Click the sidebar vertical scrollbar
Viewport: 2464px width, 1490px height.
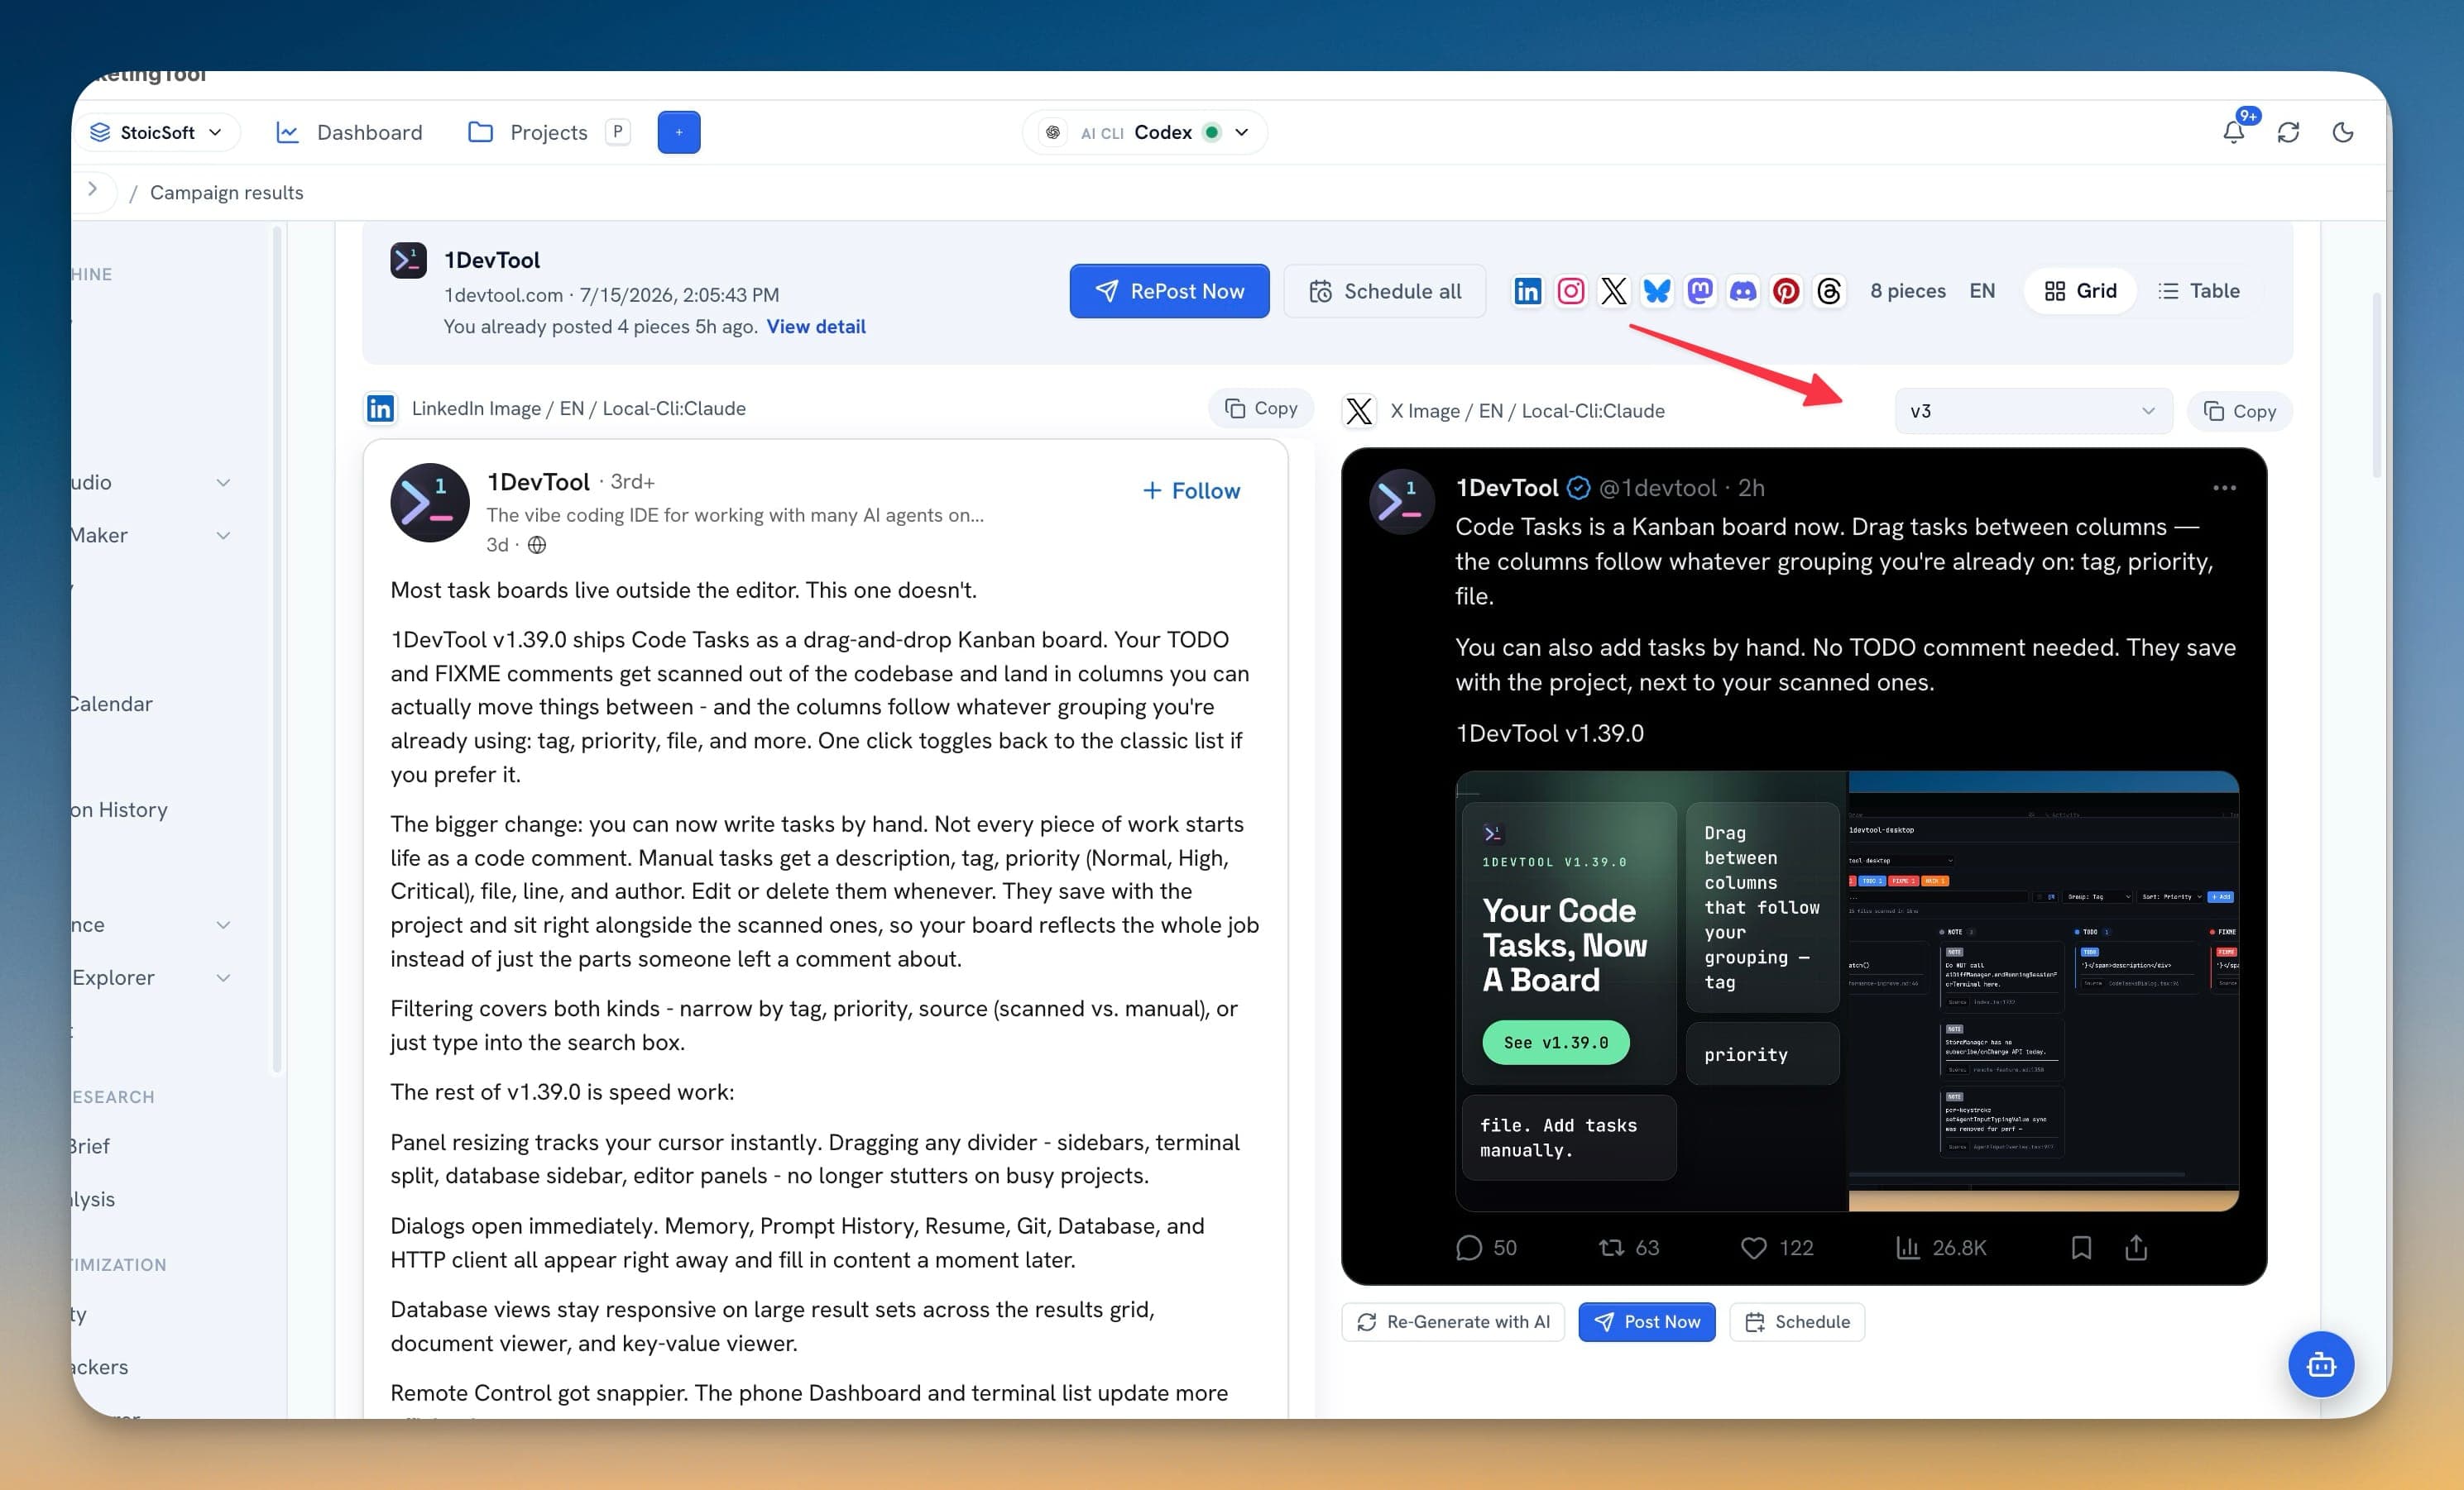point(277,650)
